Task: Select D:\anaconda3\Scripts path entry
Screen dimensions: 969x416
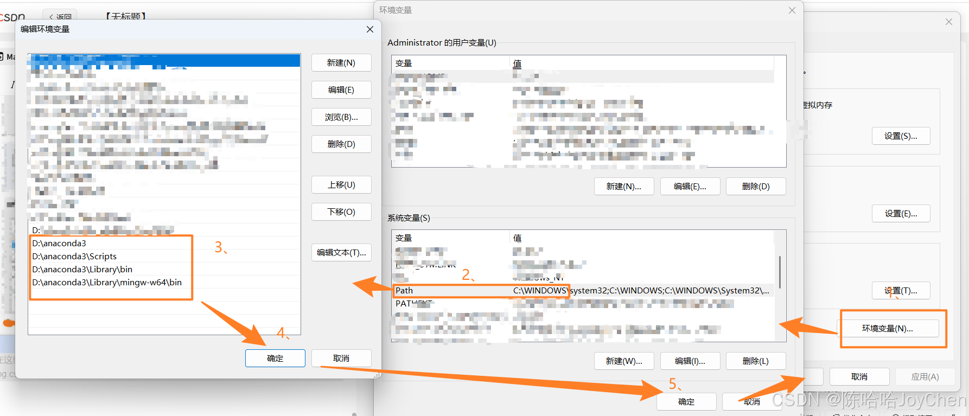Action: click(164, 256)
